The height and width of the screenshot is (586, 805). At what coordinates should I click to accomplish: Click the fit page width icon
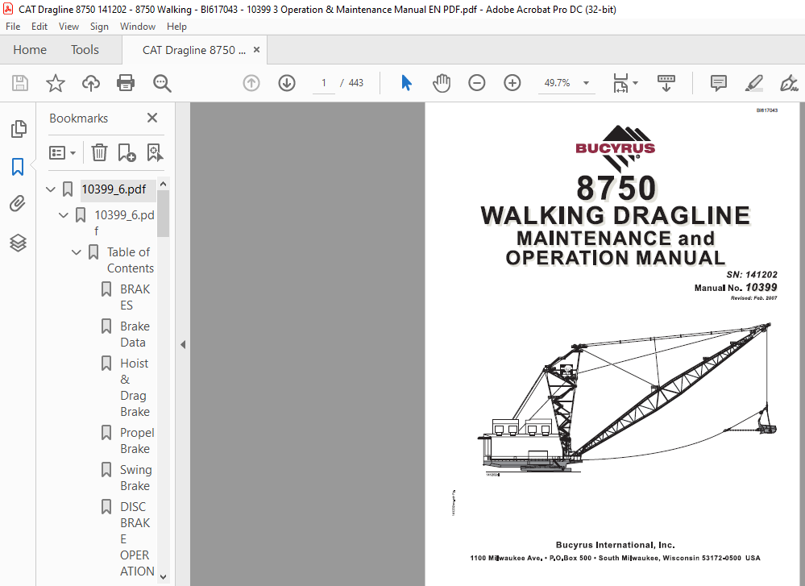point(620,83)
